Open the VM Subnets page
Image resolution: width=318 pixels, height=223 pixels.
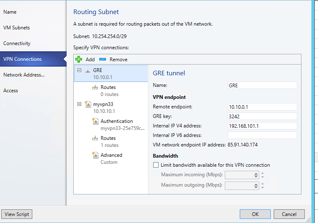point(17,28)
